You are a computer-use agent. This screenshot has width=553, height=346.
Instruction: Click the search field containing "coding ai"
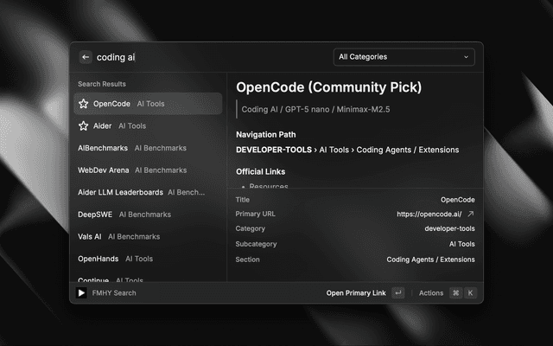(212, 57)
